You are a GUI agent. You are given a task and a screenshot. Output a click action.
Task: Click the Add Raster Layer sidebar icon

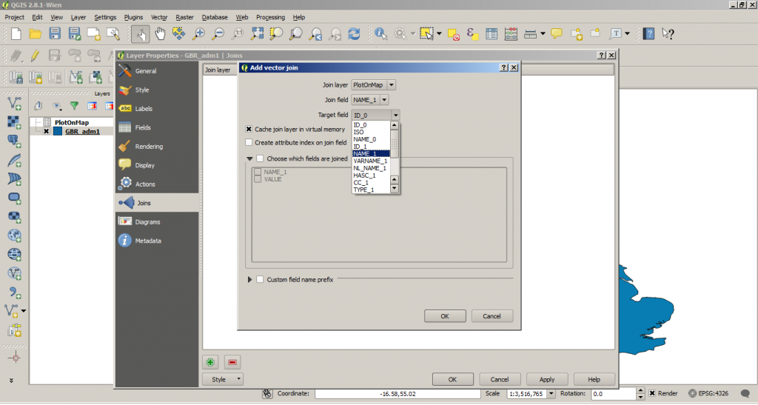click(15, 121)
